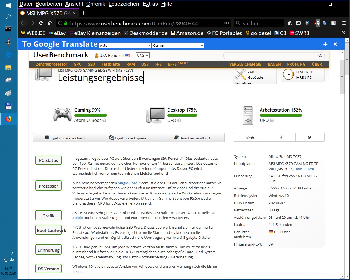The image size is (350, 280).
Task: Go to the Firefox home page
Action: (x=50, y=23)
